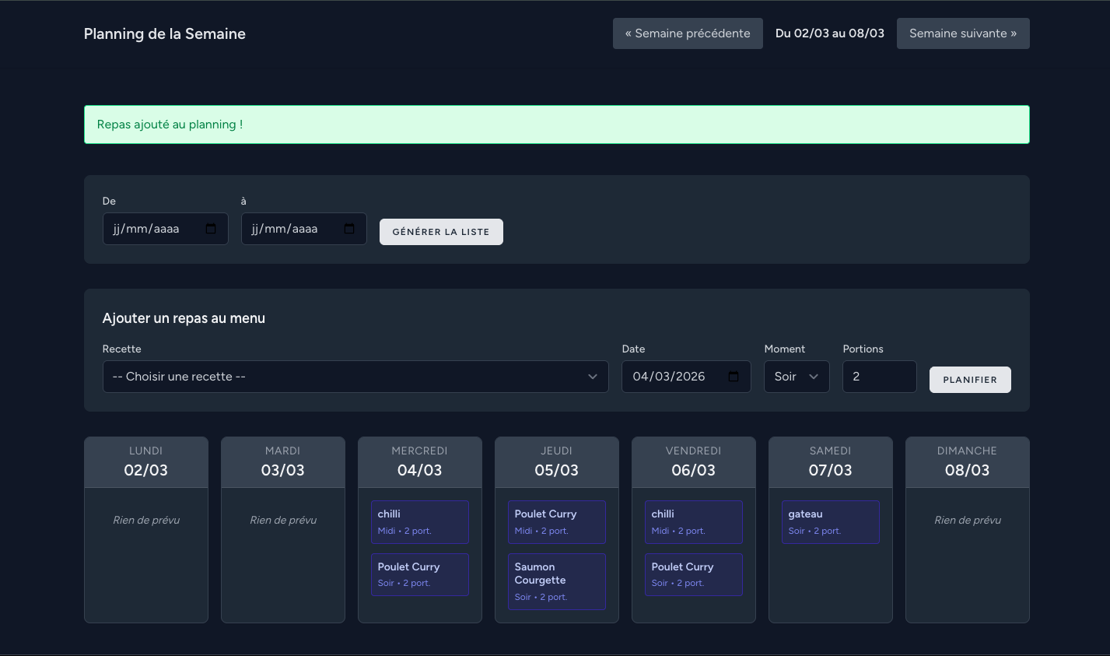Image resolution: width=1110 pixels, height=656 pixels.
Task: Open the "De" date calendar picker
Action: pyautogui.click(x=208, y=229)
